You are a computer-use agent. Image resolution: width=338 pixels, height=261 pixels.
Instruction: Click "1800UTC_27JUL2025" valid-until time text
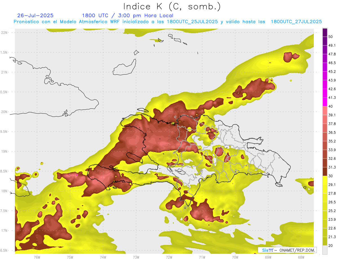coord(296,22)
